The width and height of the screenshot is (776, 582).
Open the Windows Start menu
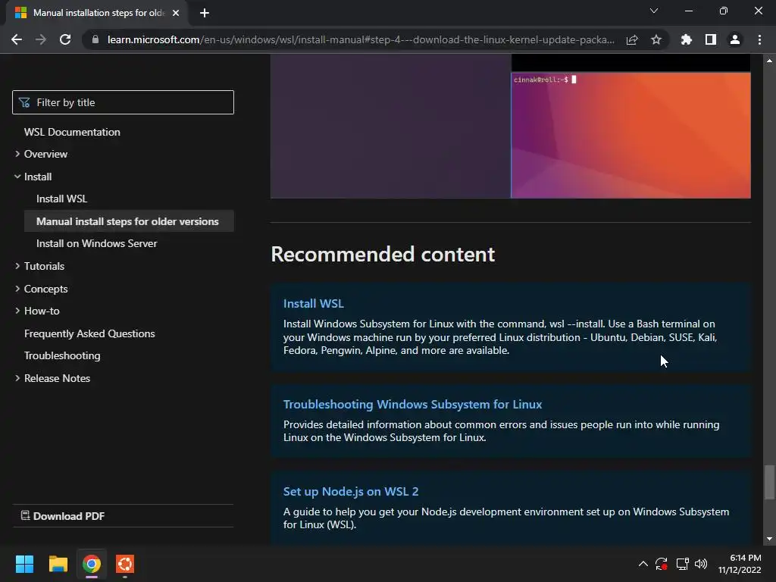(x=24, y=564)
